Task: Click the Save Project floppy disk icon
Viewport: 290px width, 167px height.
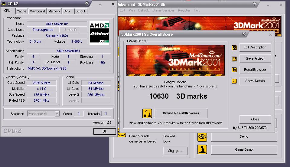Action: [234, 59]
